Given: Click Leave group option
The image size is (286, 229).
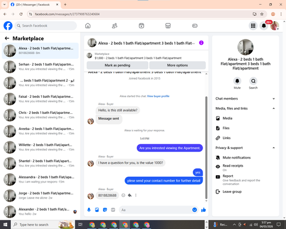Looking at the screenshot, I should point(245,192).
